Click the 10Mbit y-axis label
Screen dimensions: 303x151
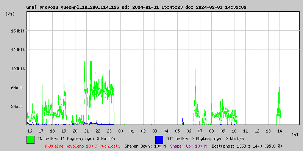pos(17,69)
